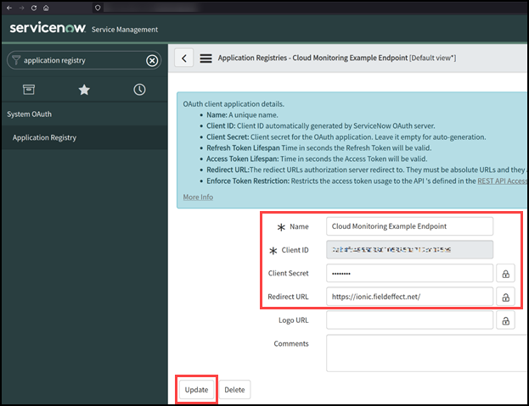
Task: Click into the Redirect URL field
Action: (x=409, y=297)
